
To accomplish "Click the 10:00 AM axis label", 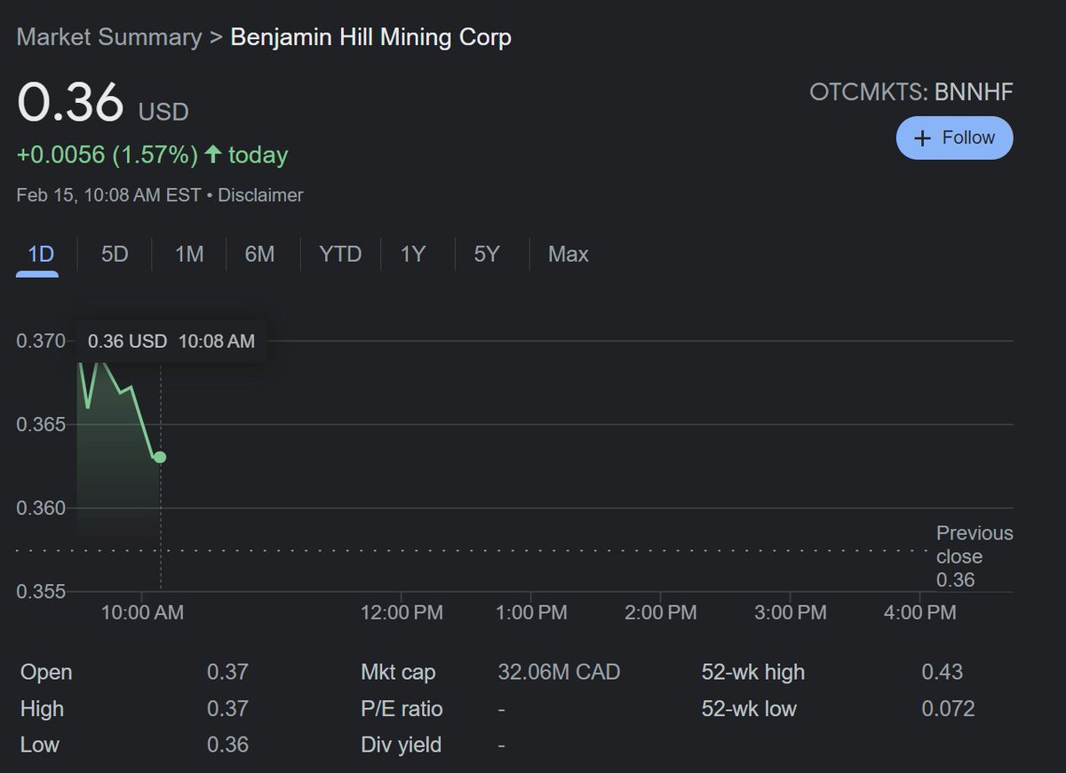I will pos(142,612).
